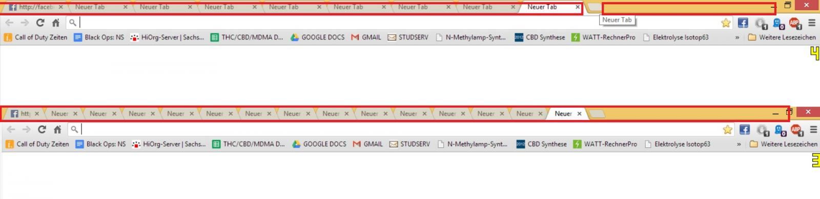Expand bookmark overflow chevron in lower window
Screen dimensions: 820x199
coord(739,144)
